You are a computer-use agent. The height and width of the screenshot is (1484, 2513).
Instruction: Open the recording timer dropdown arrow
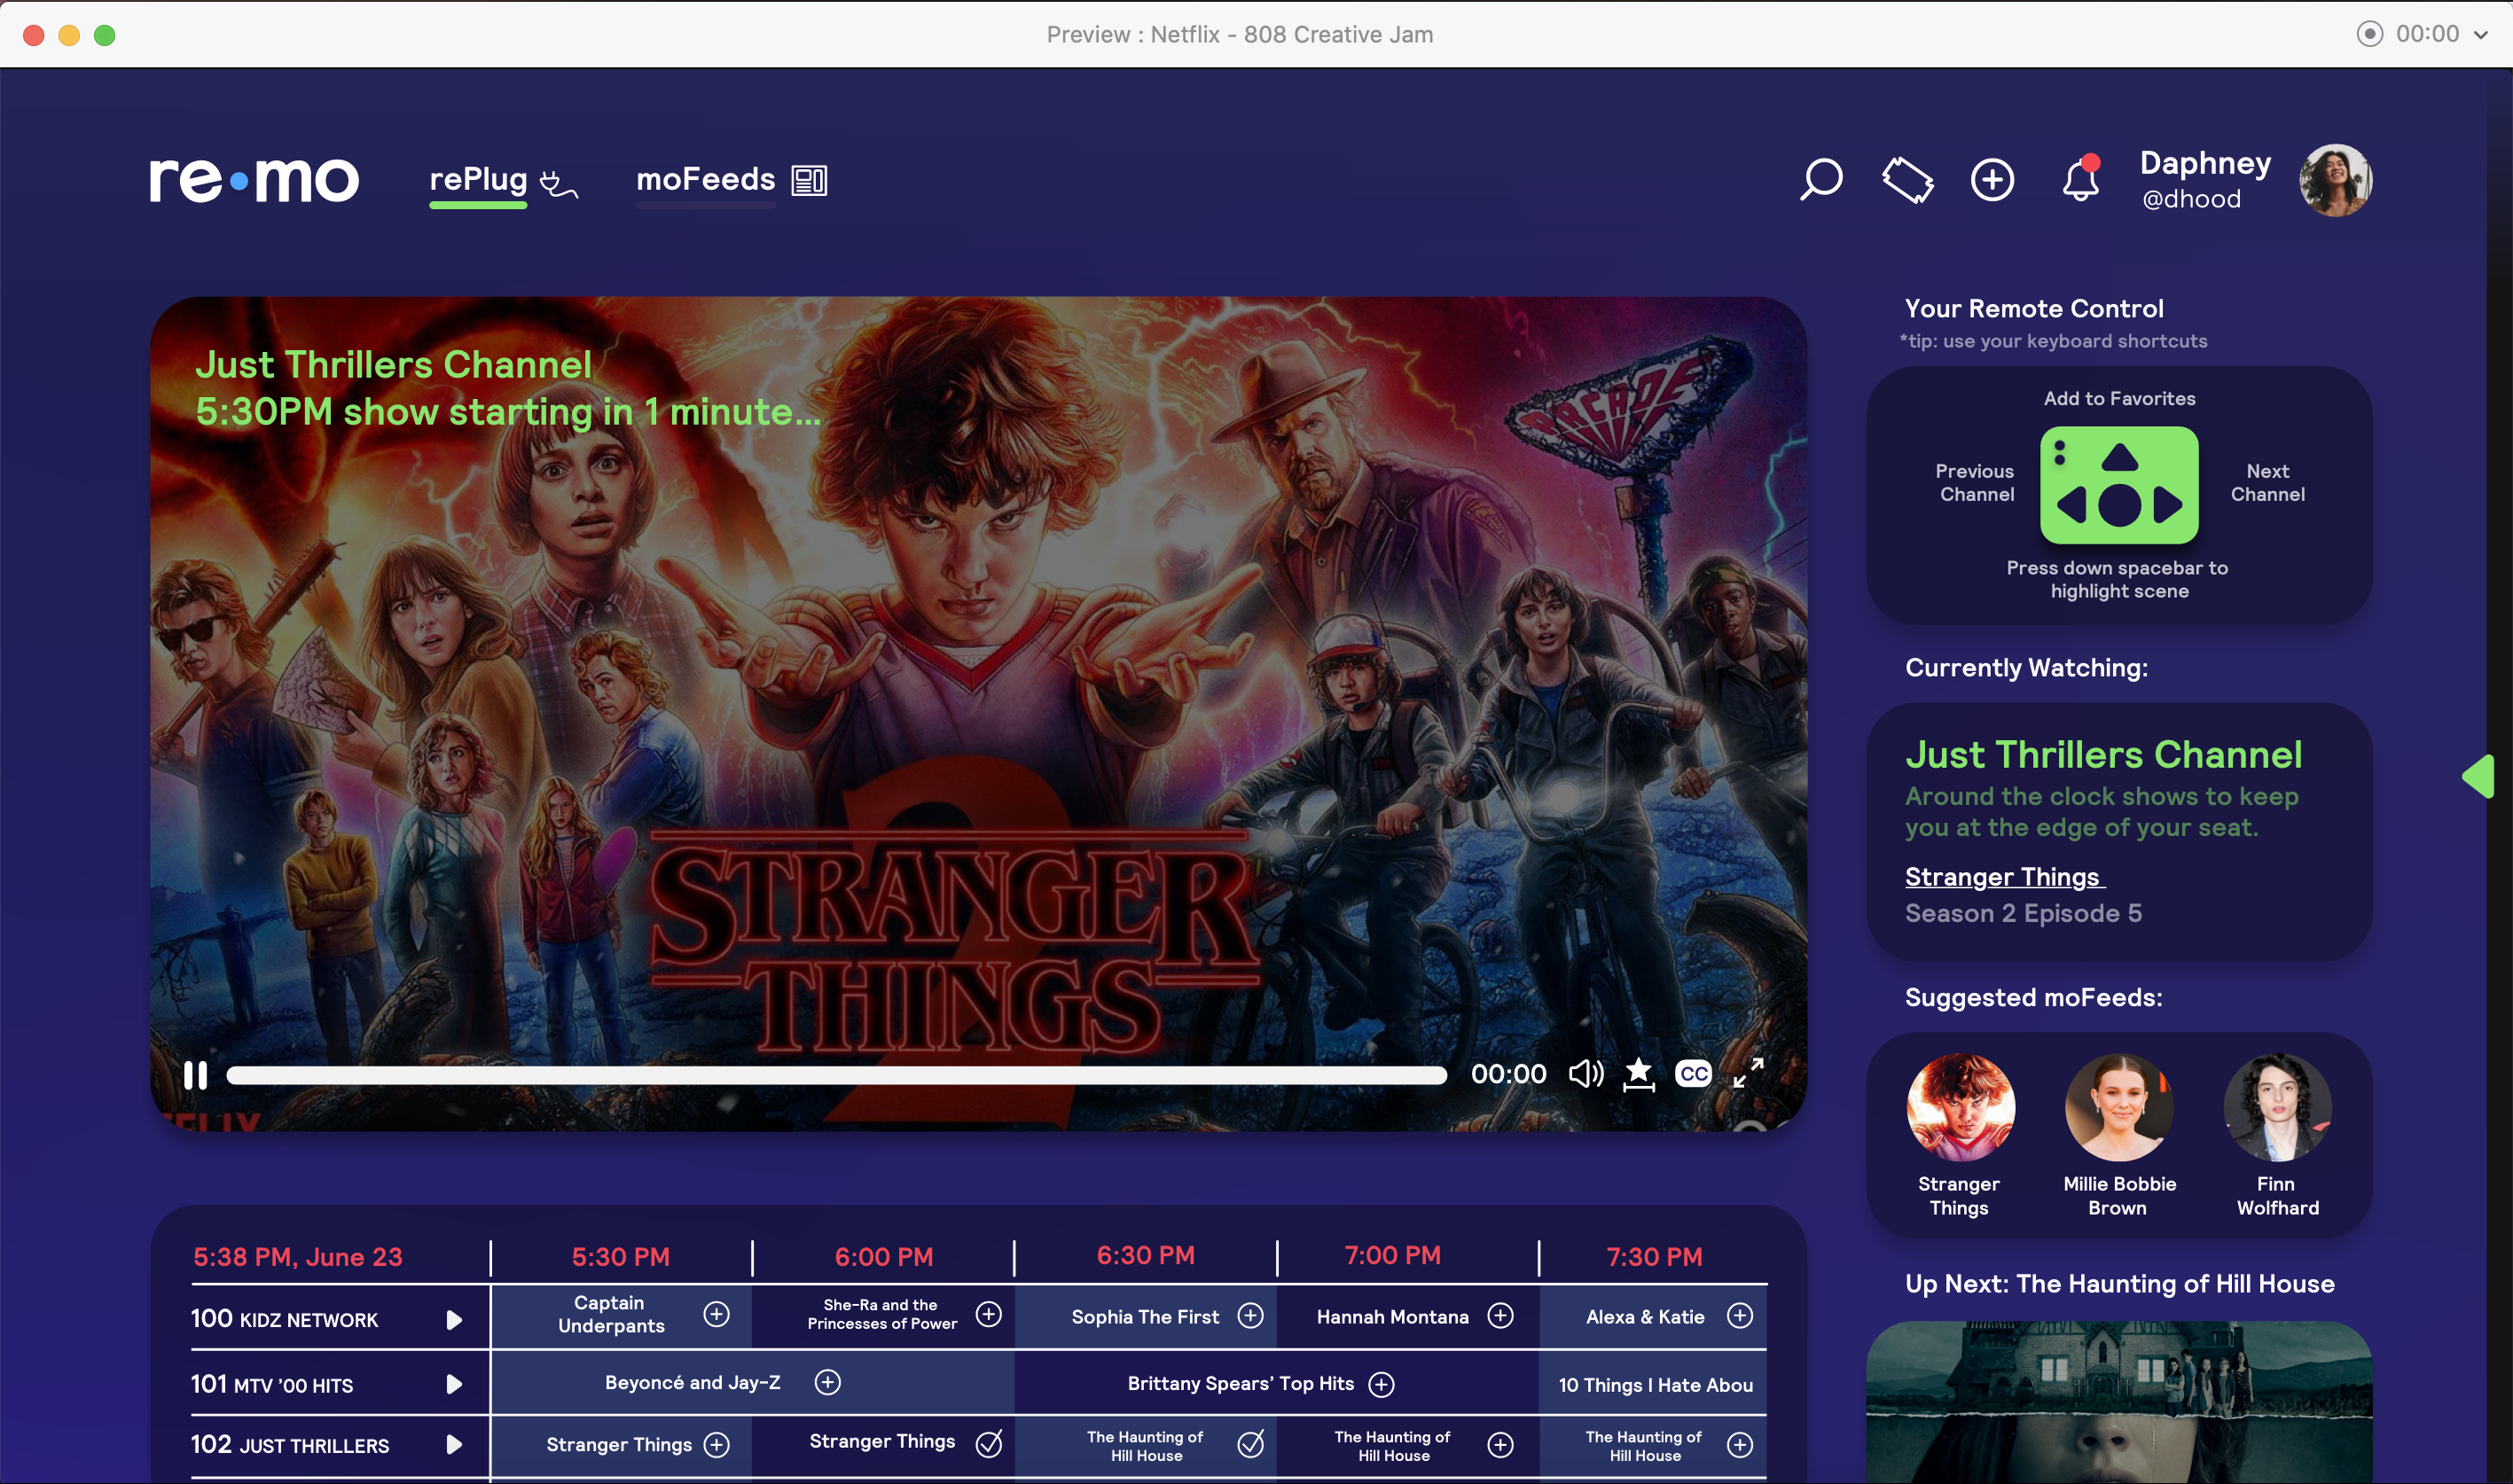[x=2482, y=35]
